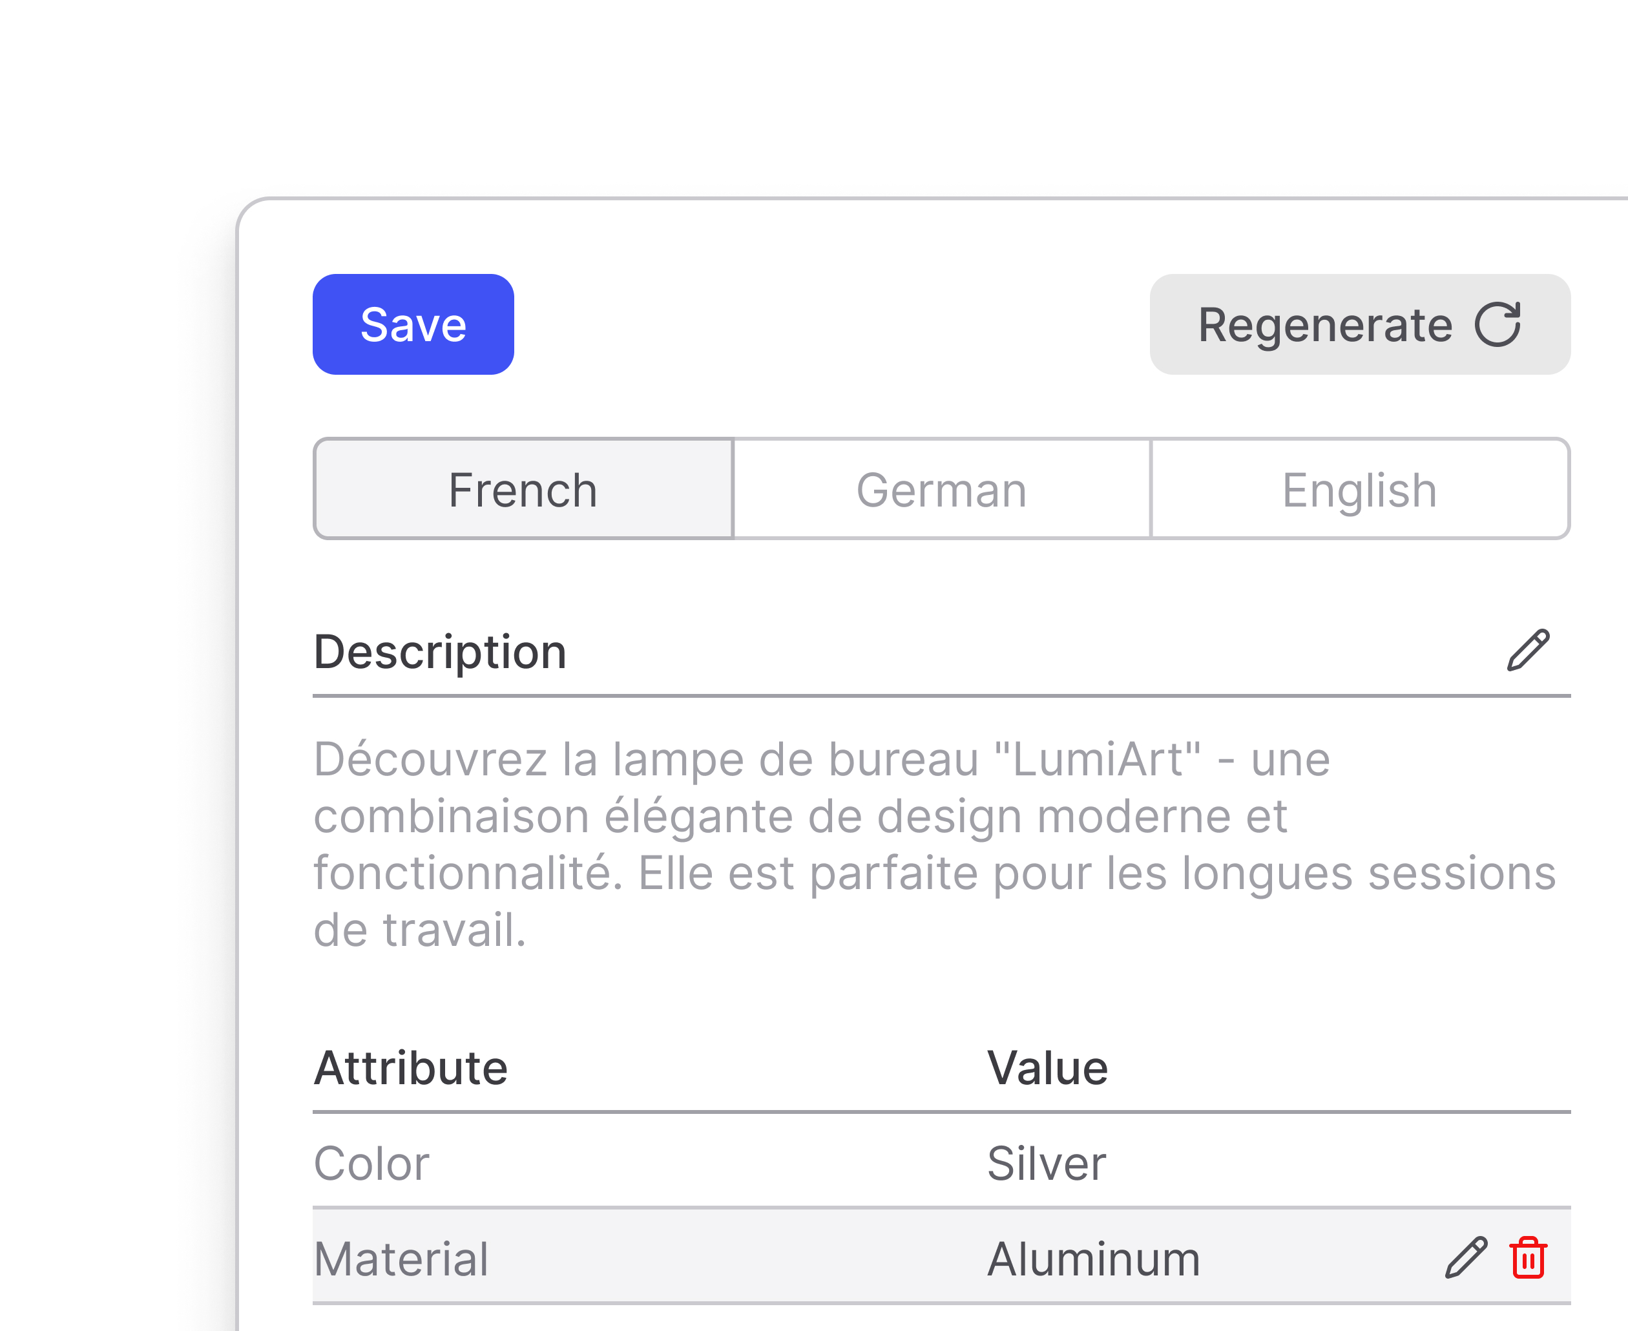Screen dimensions: 1628x1331
Task: Click the Attribute column header
Action: coord(411,1068)
